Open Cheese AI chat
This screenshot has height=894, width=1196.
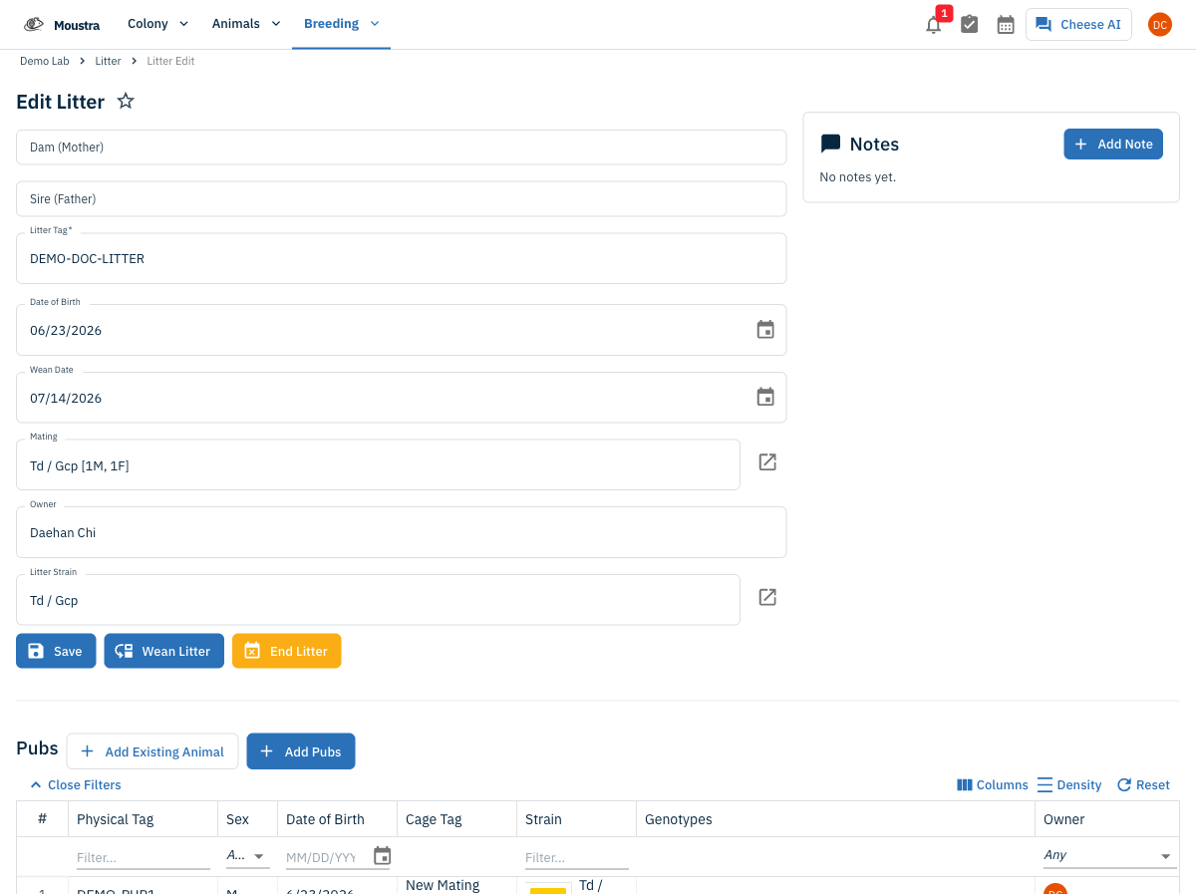(x=1078, y=25)
